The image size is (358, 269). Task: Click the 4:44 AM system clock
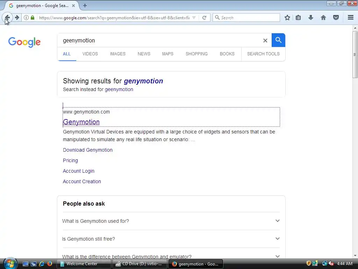coord(345,264)
